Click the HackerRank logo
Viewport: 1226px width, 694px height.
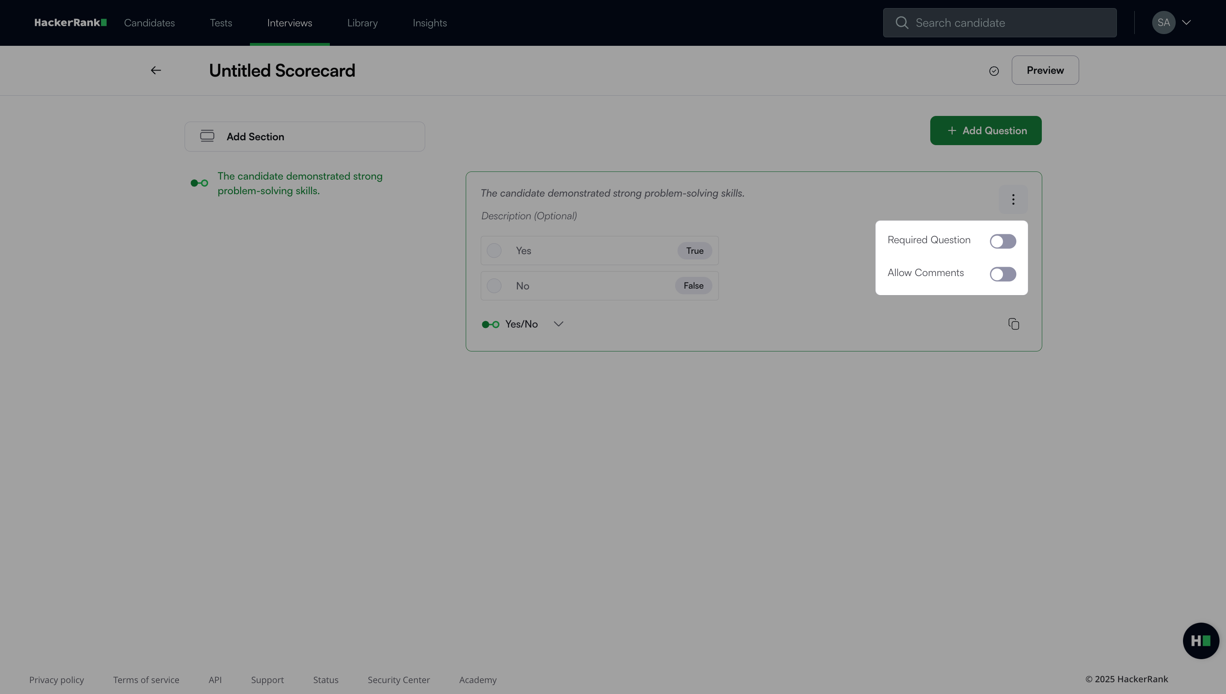70,22
